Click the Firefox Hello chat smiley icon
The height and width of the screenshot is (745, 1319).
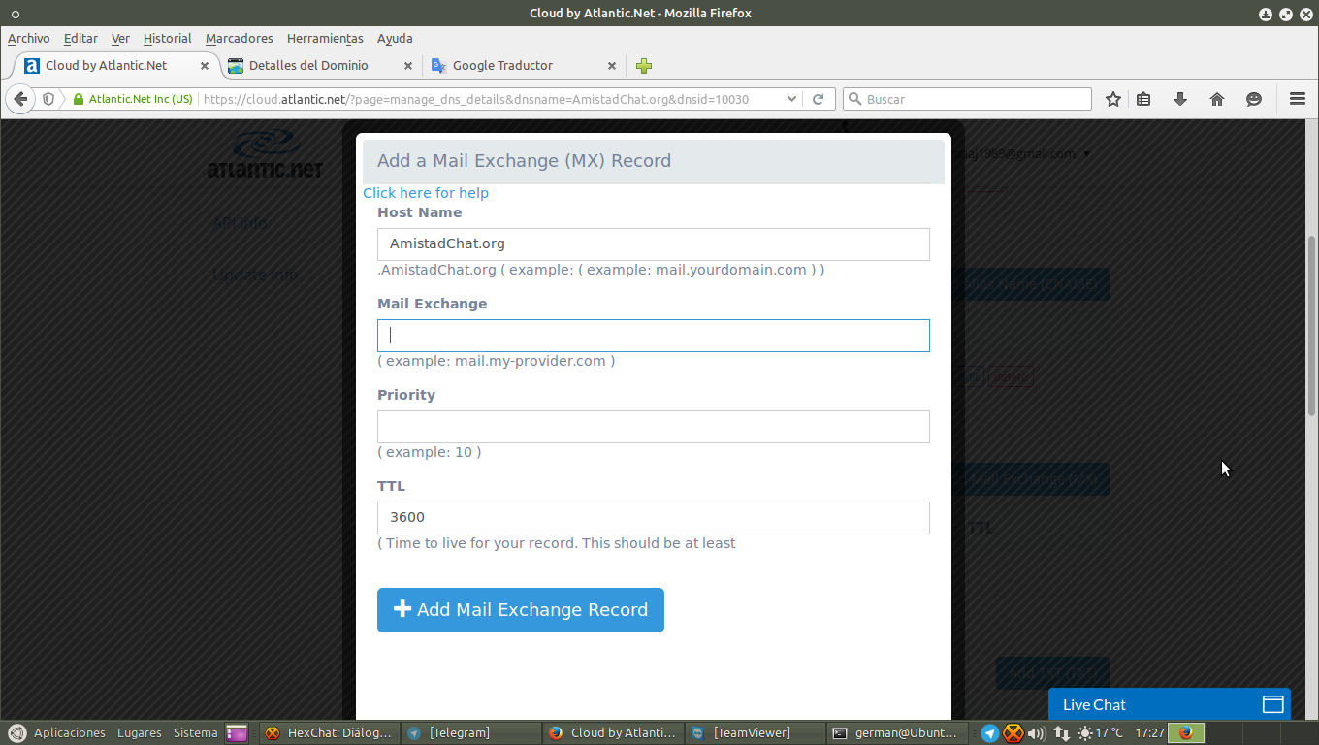point(1254,99)
